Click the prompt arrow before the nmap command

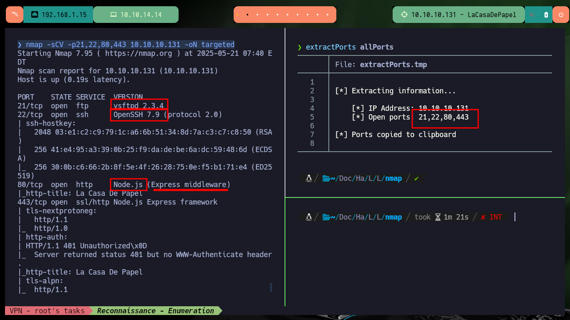click(20, 45)
